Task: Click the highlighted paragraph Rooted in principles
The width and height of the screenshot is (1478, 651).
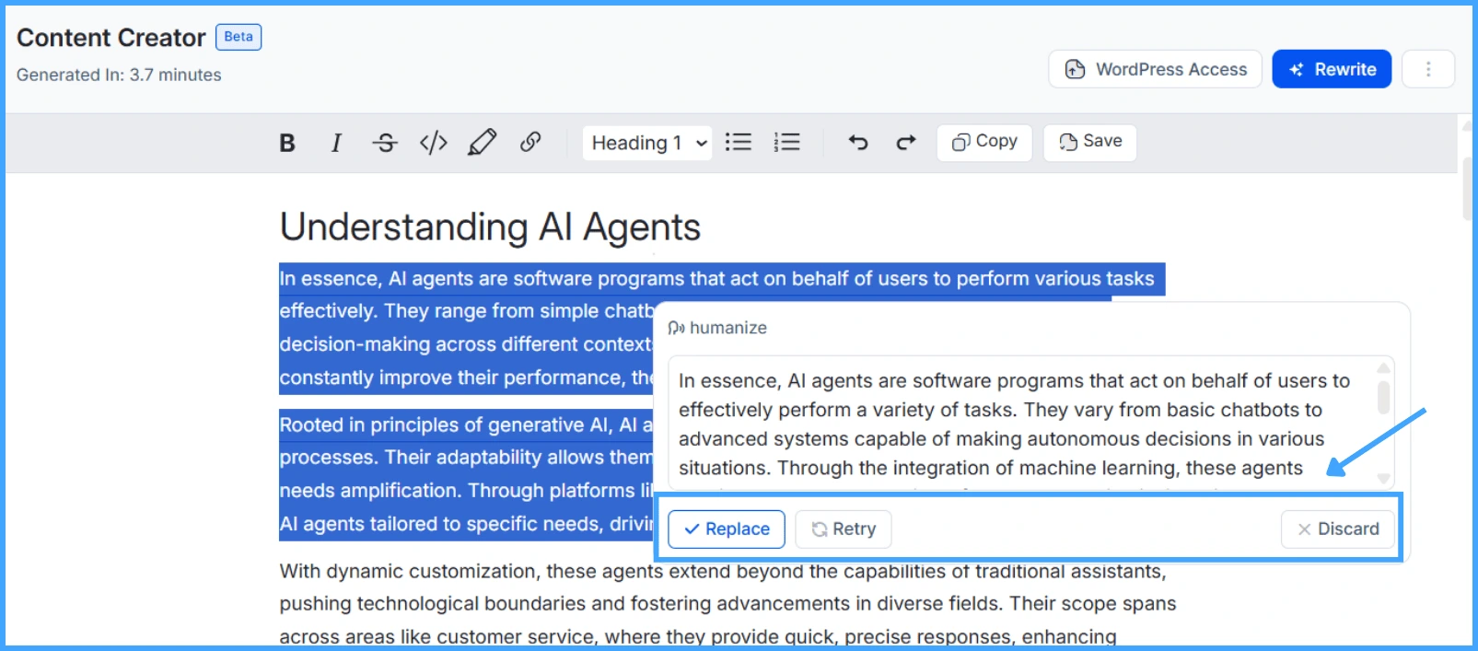Action: click(x=466, y=474)
